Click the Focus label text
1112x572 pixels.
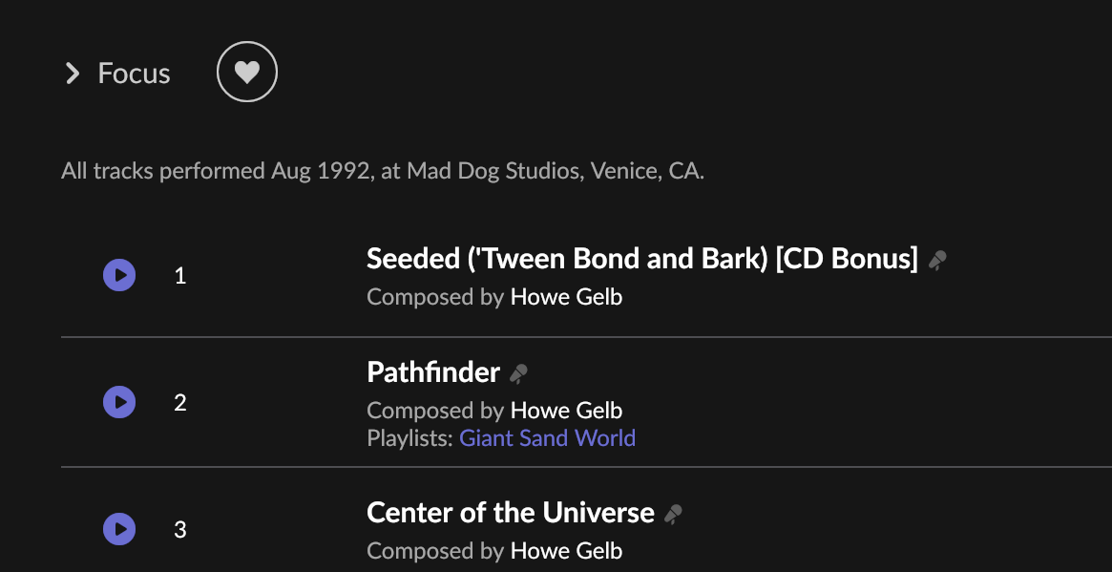click(x=134, y=74)
